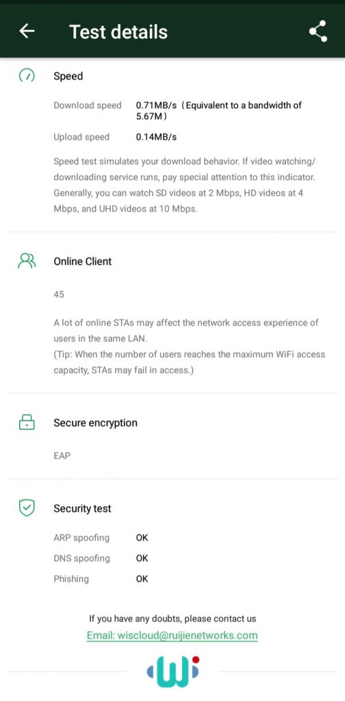Tap the ARP spoofing OK result

coord(142,538)
